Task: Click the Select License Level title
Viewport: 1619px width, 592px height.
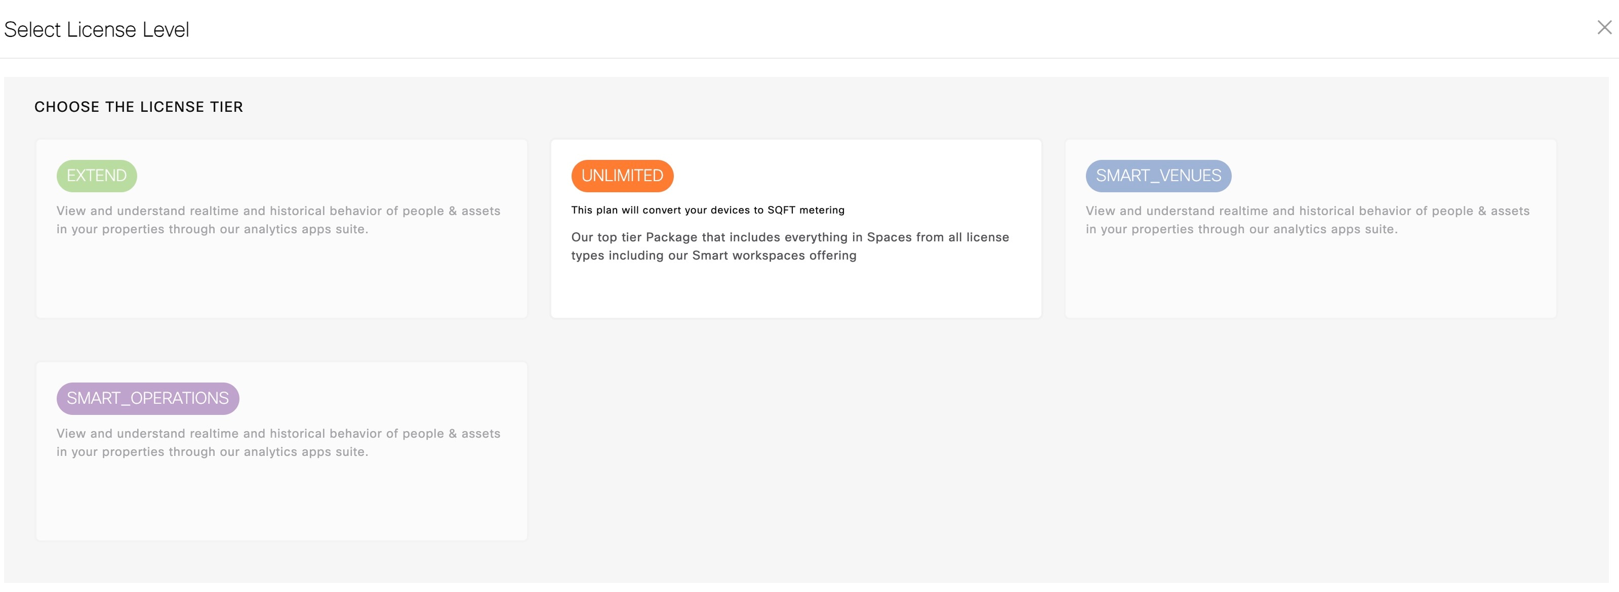Action: (x=96, y=29)
